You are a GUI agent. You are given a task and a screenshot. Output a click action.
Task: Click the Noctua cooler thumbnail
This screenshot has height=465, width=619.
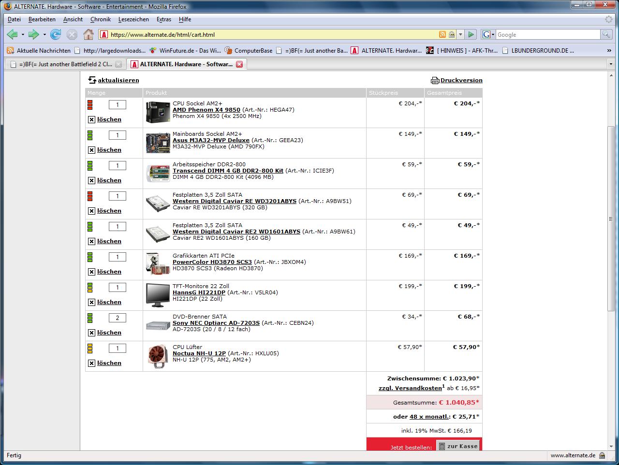pos(158,356)
